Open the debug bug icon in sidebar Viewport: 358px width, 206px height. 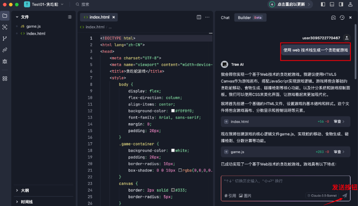click(5, 61)
